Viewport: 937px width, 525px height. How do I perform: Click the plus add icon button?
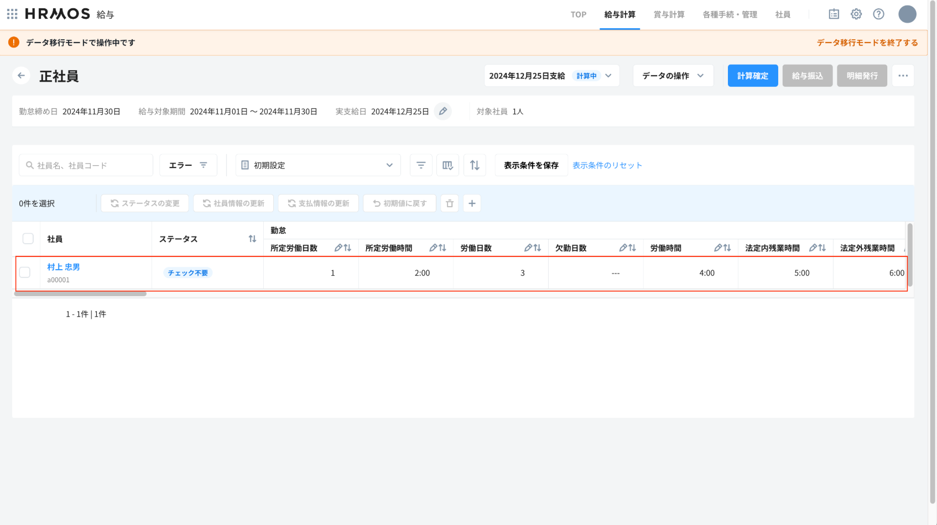(x=472, y=203)
